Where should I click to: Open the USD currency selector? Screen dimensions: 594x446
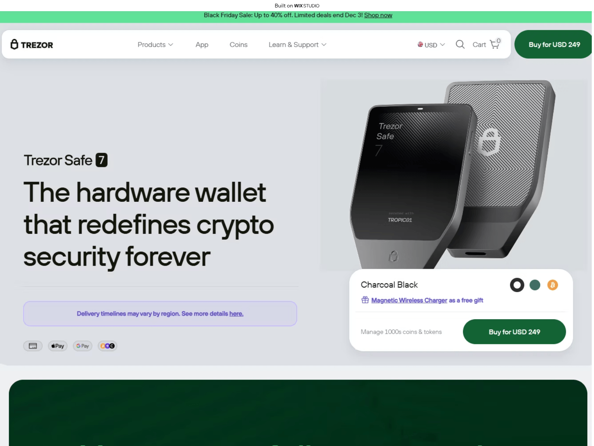coord(431,45)
